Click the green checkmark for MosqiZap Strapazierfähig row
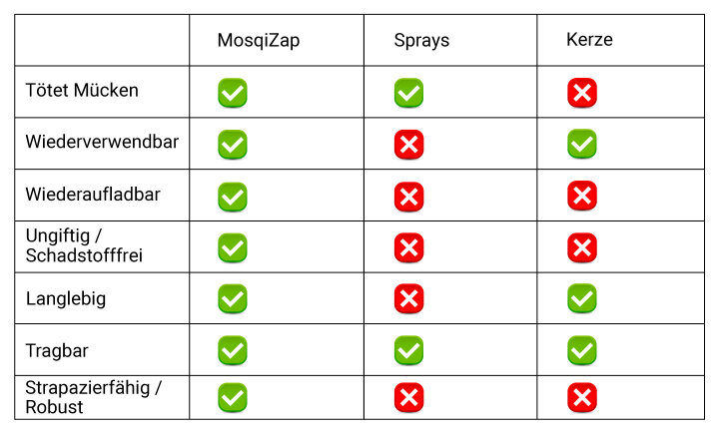This screenshot has width=719, height=434. [x=233, y=397]
